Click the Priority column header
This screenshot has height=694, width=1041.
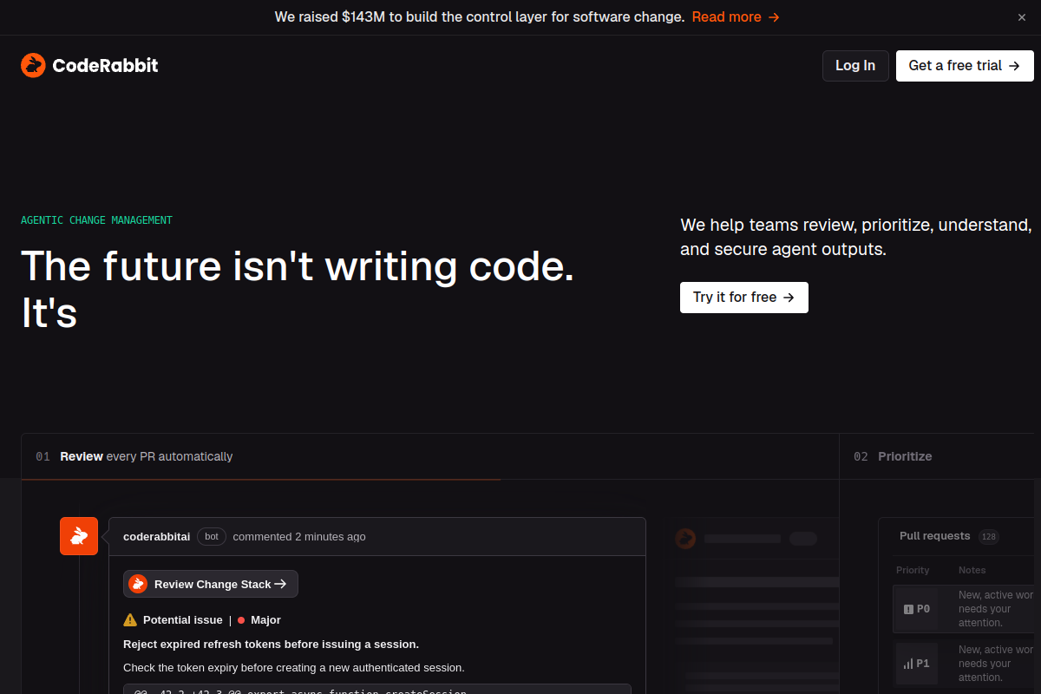coord(913,570)
